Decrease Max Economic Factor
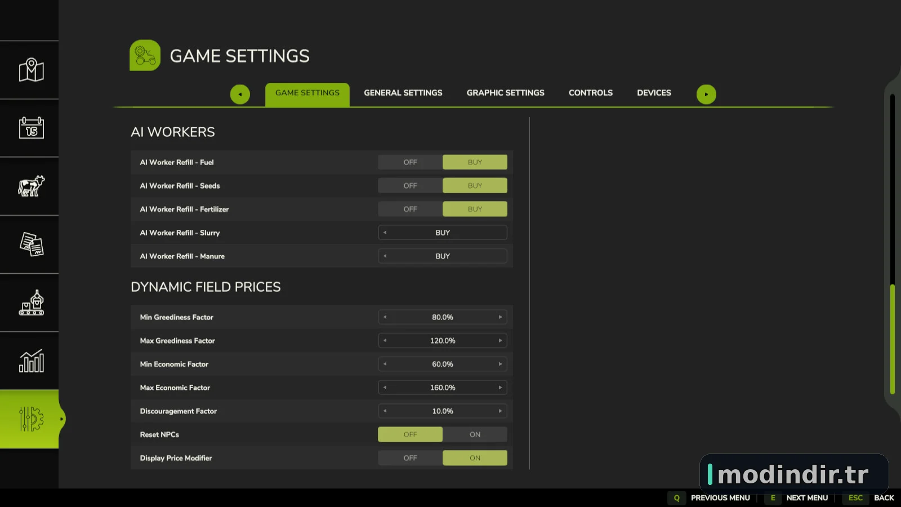This screenshot has height=507, width=901. click(x=385, y=388)
